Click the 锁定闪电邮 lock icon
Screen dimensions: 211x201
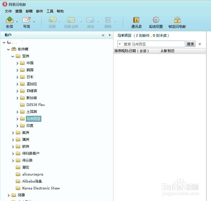tap(177, 20)
